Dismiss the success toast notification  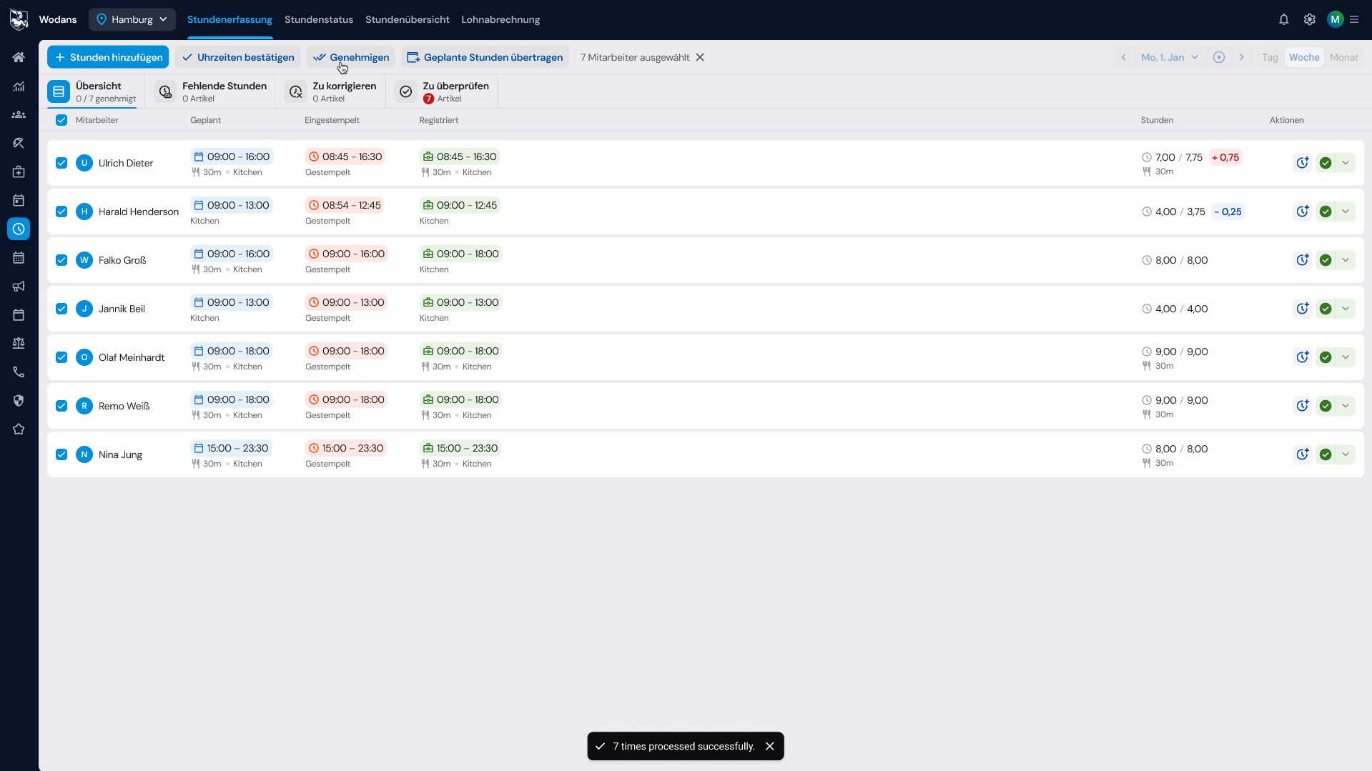click(x=770, y=746)
